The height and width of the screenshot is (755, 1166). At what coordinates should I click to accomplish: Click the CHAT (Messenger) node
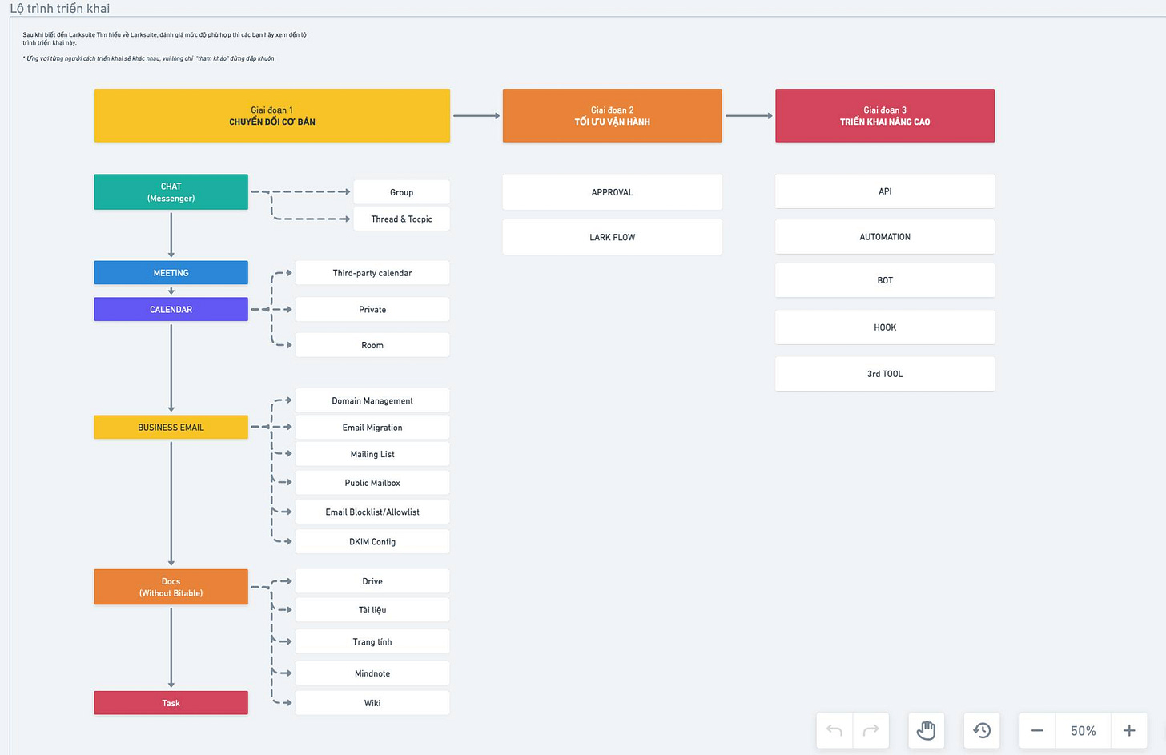coord(171,192)
